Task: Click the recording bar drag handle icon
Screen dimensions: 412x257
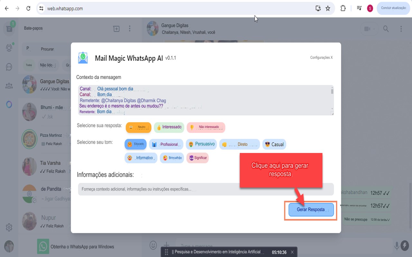Action: point(166,252)
